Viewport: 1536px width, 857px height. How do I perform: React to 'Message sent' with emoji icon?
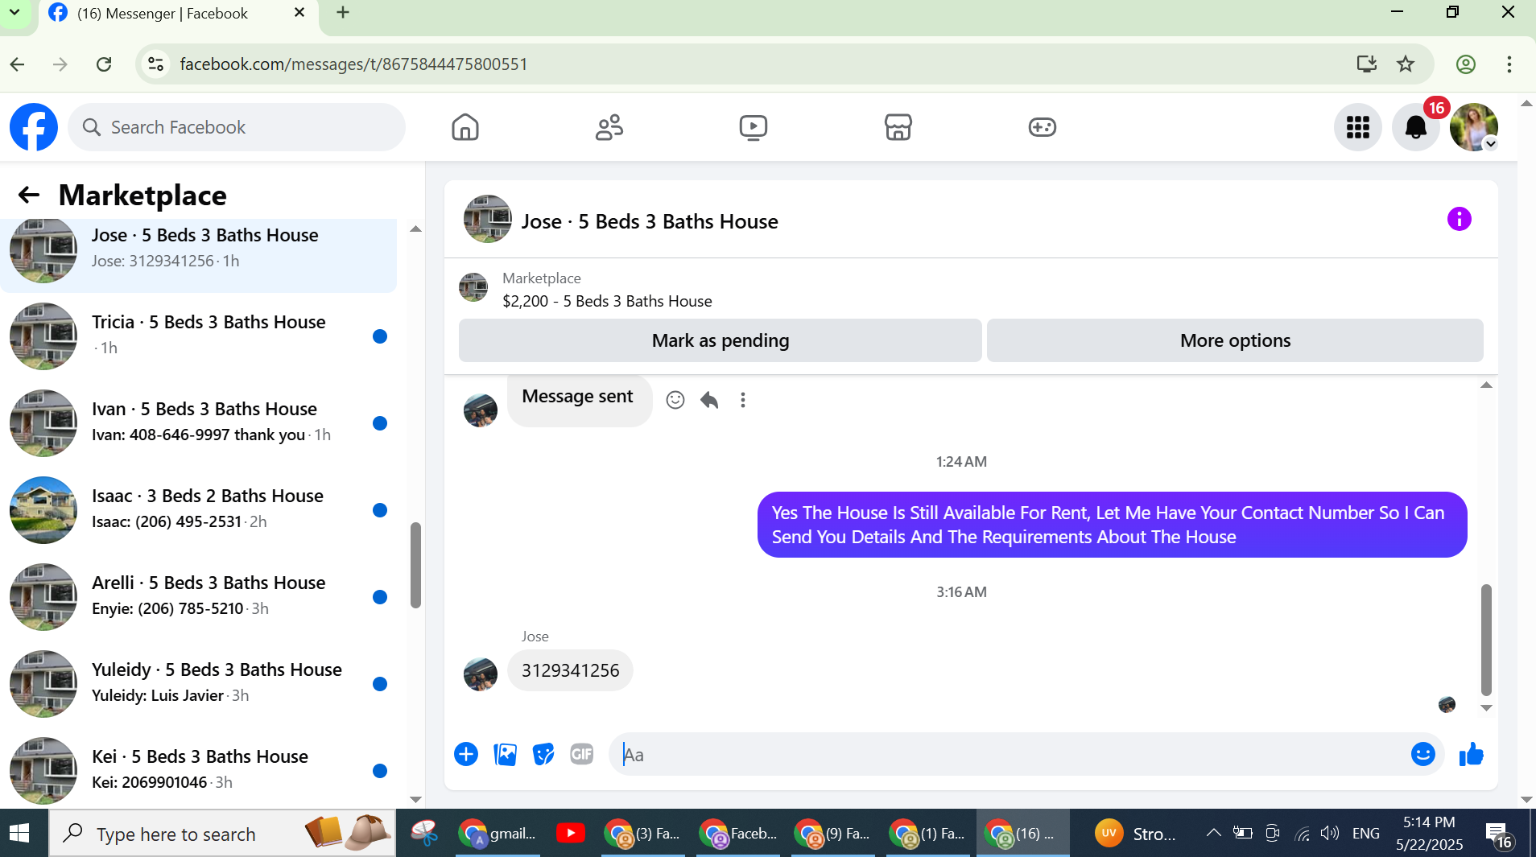tap(675, 400)
